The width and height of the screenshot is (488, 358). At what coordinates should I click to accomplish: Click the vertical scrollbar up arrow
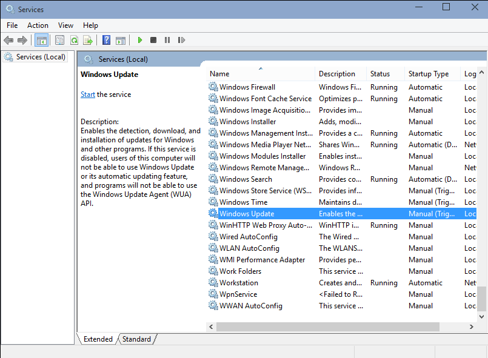click(481, 72)
